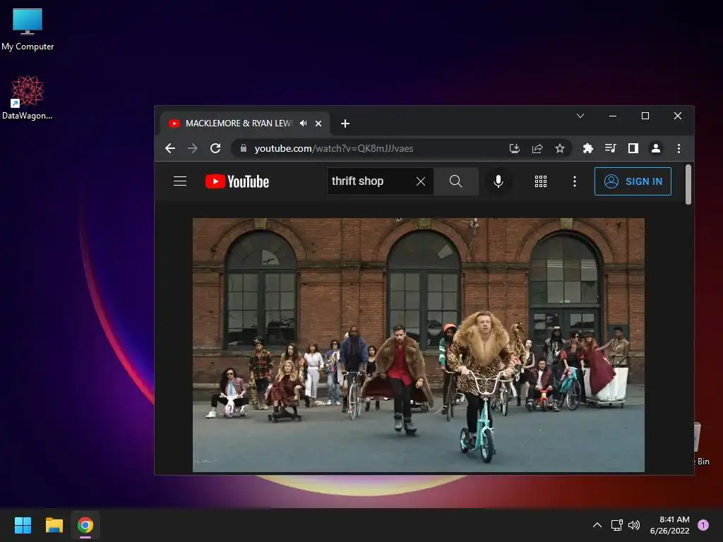Open Chrome's side panel
This screenshot has width=723, height=542.
coord(633,148)
